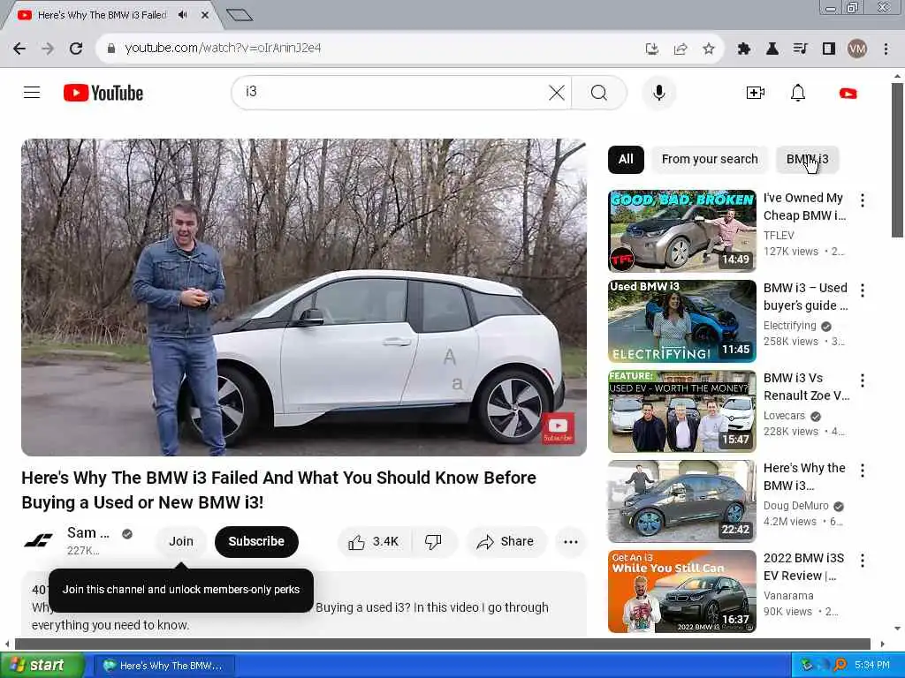Open options menu for TFLEV video

[863, 200]
